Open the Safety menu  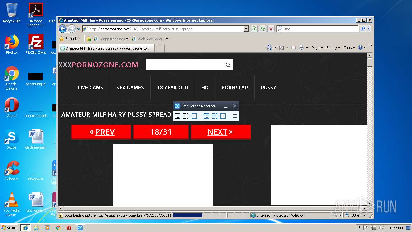(333, 48)
